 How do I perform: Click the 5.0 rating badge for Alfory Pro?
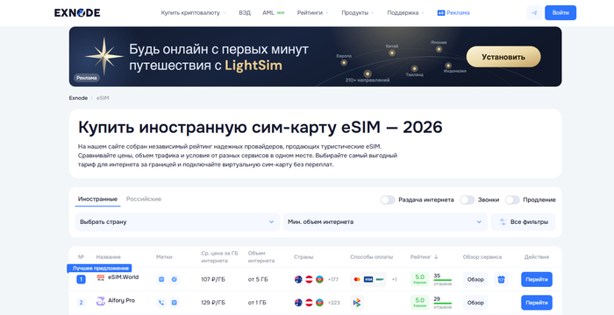click(419, 303)
